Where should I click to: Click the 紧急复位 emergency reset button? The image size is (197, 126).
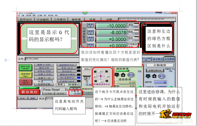tap(29, 92)
